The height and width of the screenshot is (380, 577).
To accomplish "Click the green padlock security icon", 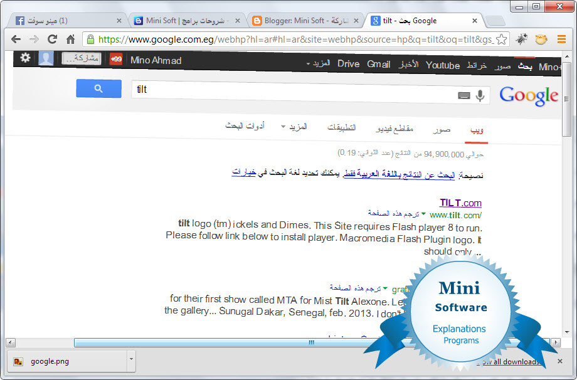I will (x=90, y=39).
